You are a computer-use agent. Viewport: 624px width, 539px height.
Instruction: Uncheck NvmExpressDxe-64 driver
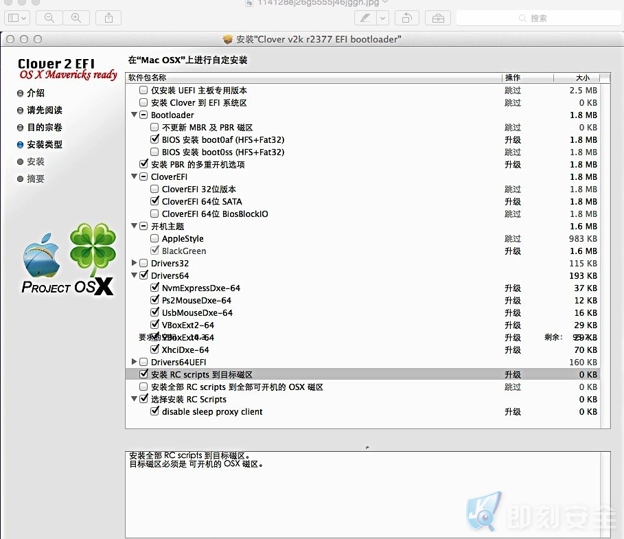(x=154, y=287)
